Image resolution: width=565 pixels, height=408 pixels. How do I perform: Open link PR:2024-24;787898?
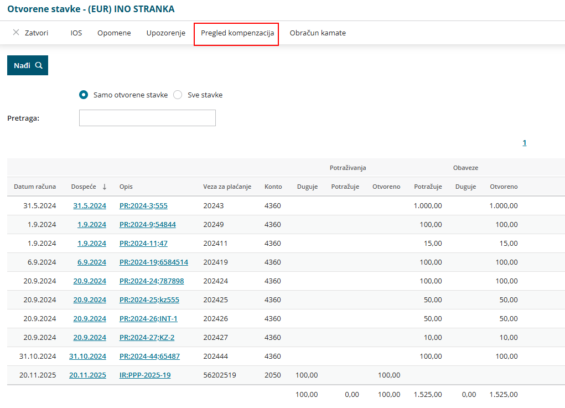coord(152,281)
